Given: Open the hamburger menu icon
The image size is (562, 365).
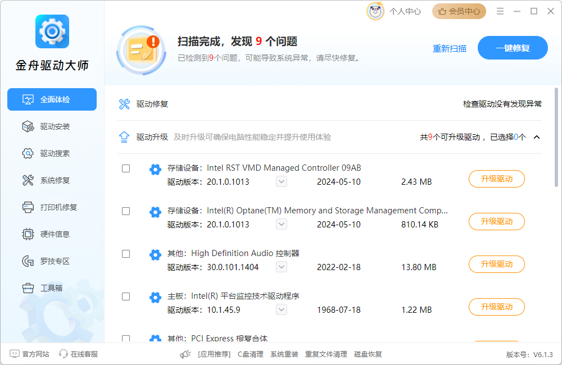Looking at the screenshot, I should pyautogui.click(x=500, y=11).
